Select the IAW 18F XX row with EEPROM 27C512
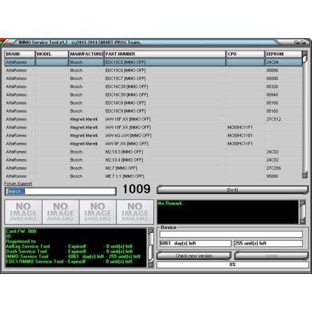312x312 pixels. 154,119
